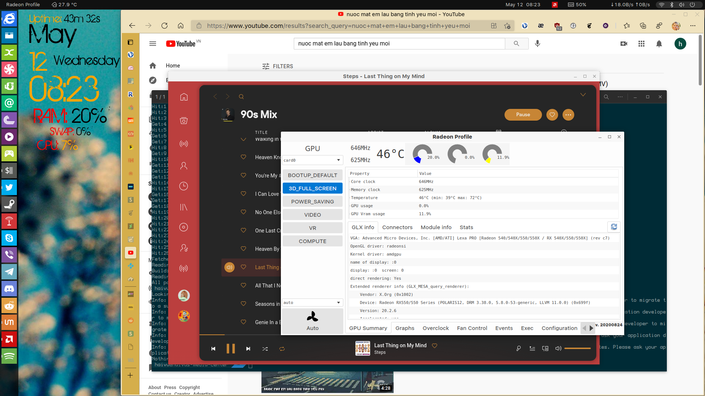Select the POWER_SAVING power profile
The image size is (705, 396).
(x=312, y=202)
